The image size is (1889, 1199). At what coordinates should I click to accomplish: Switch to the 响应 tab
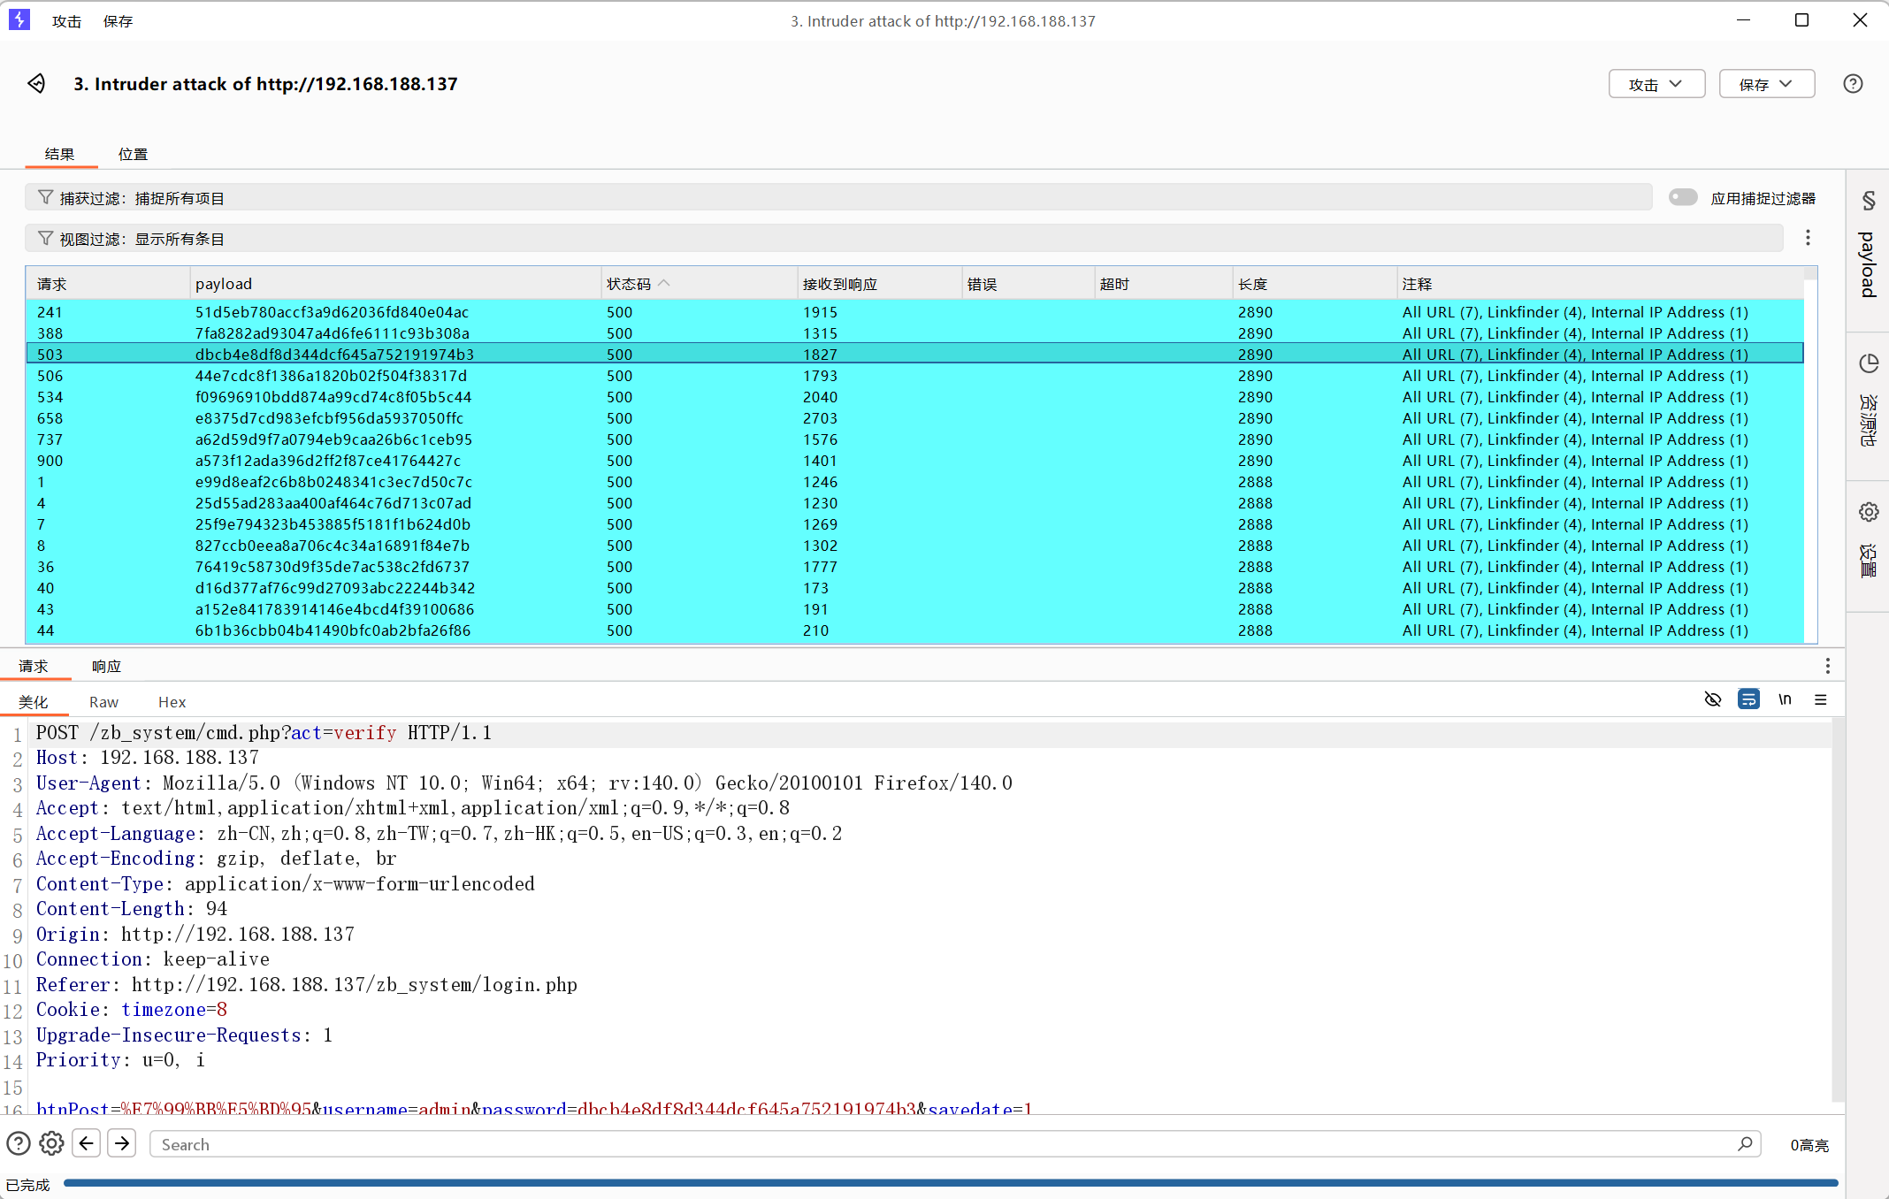click(x=106, y=666)
